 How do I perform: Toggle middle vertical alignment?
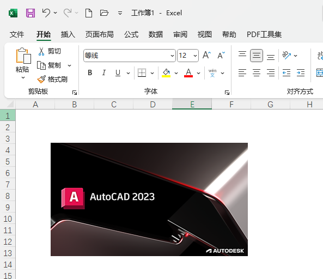point(257,56)
